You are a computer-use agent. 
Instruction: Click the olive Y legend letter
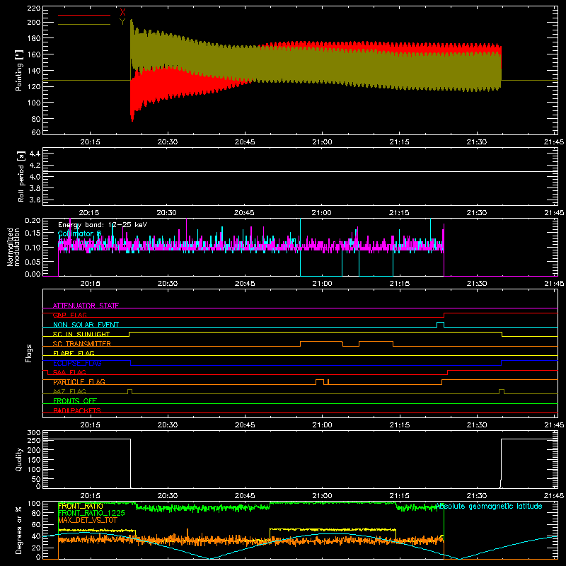122,22
